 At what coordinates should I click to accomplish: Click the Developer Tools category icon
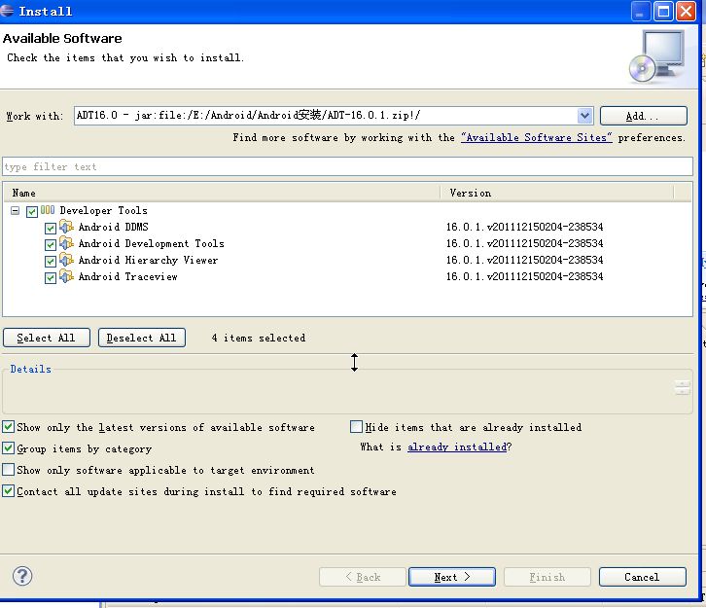tap(48, 210)
